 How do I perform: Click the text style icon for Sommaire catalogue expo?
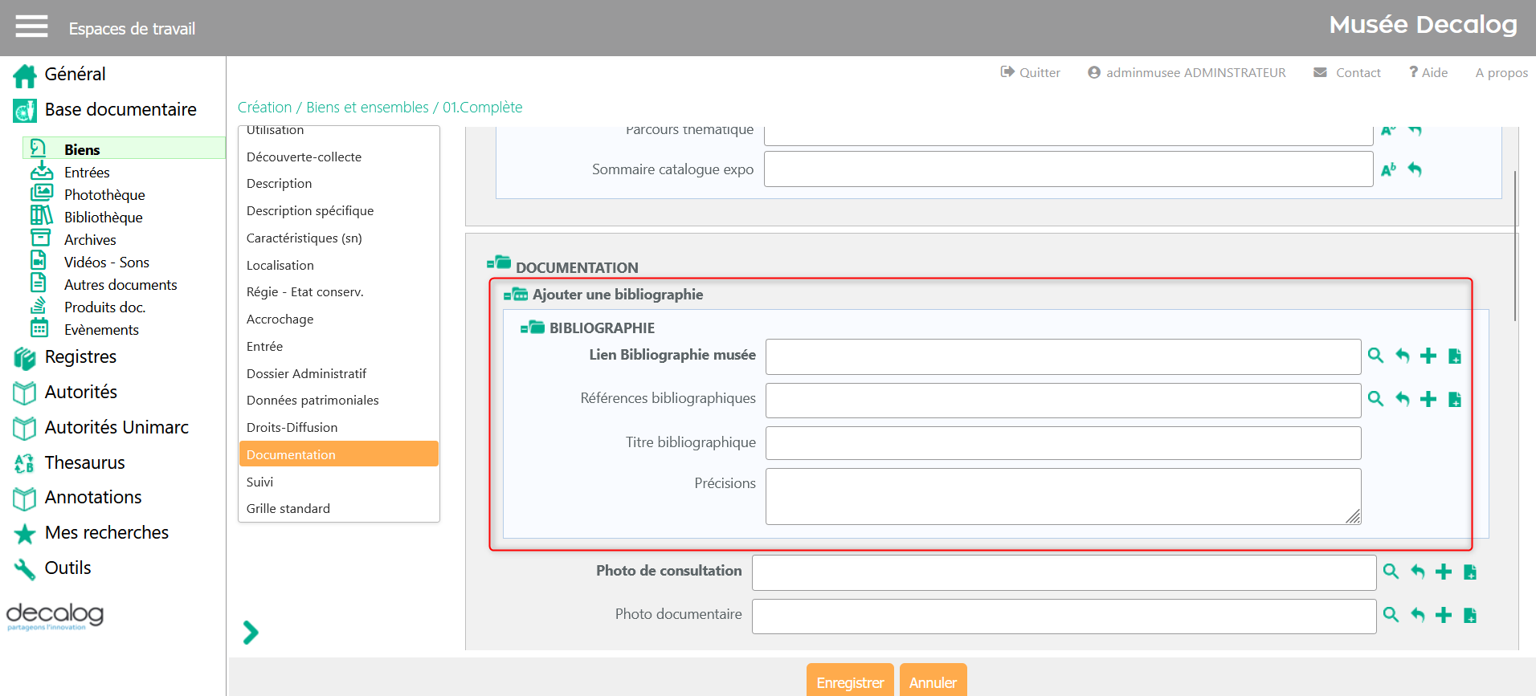click(x=1387, y=169)
